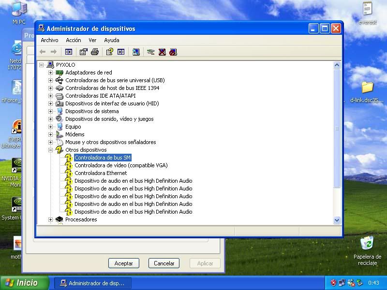Click Aplicar in the background Properties window
Image resolution: width=387 pixels, height=290 pixels.
pos(205,263)
